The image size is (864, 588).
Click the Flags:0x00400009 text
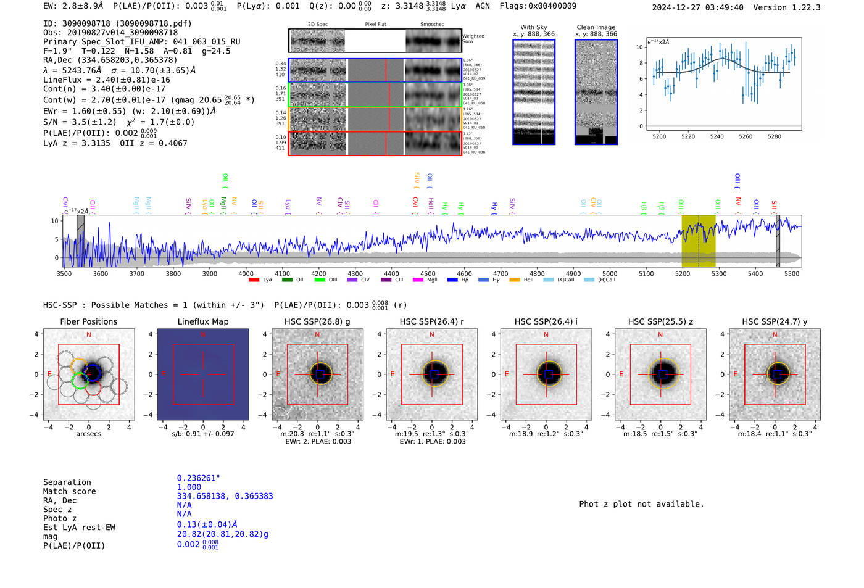(538, 6)
